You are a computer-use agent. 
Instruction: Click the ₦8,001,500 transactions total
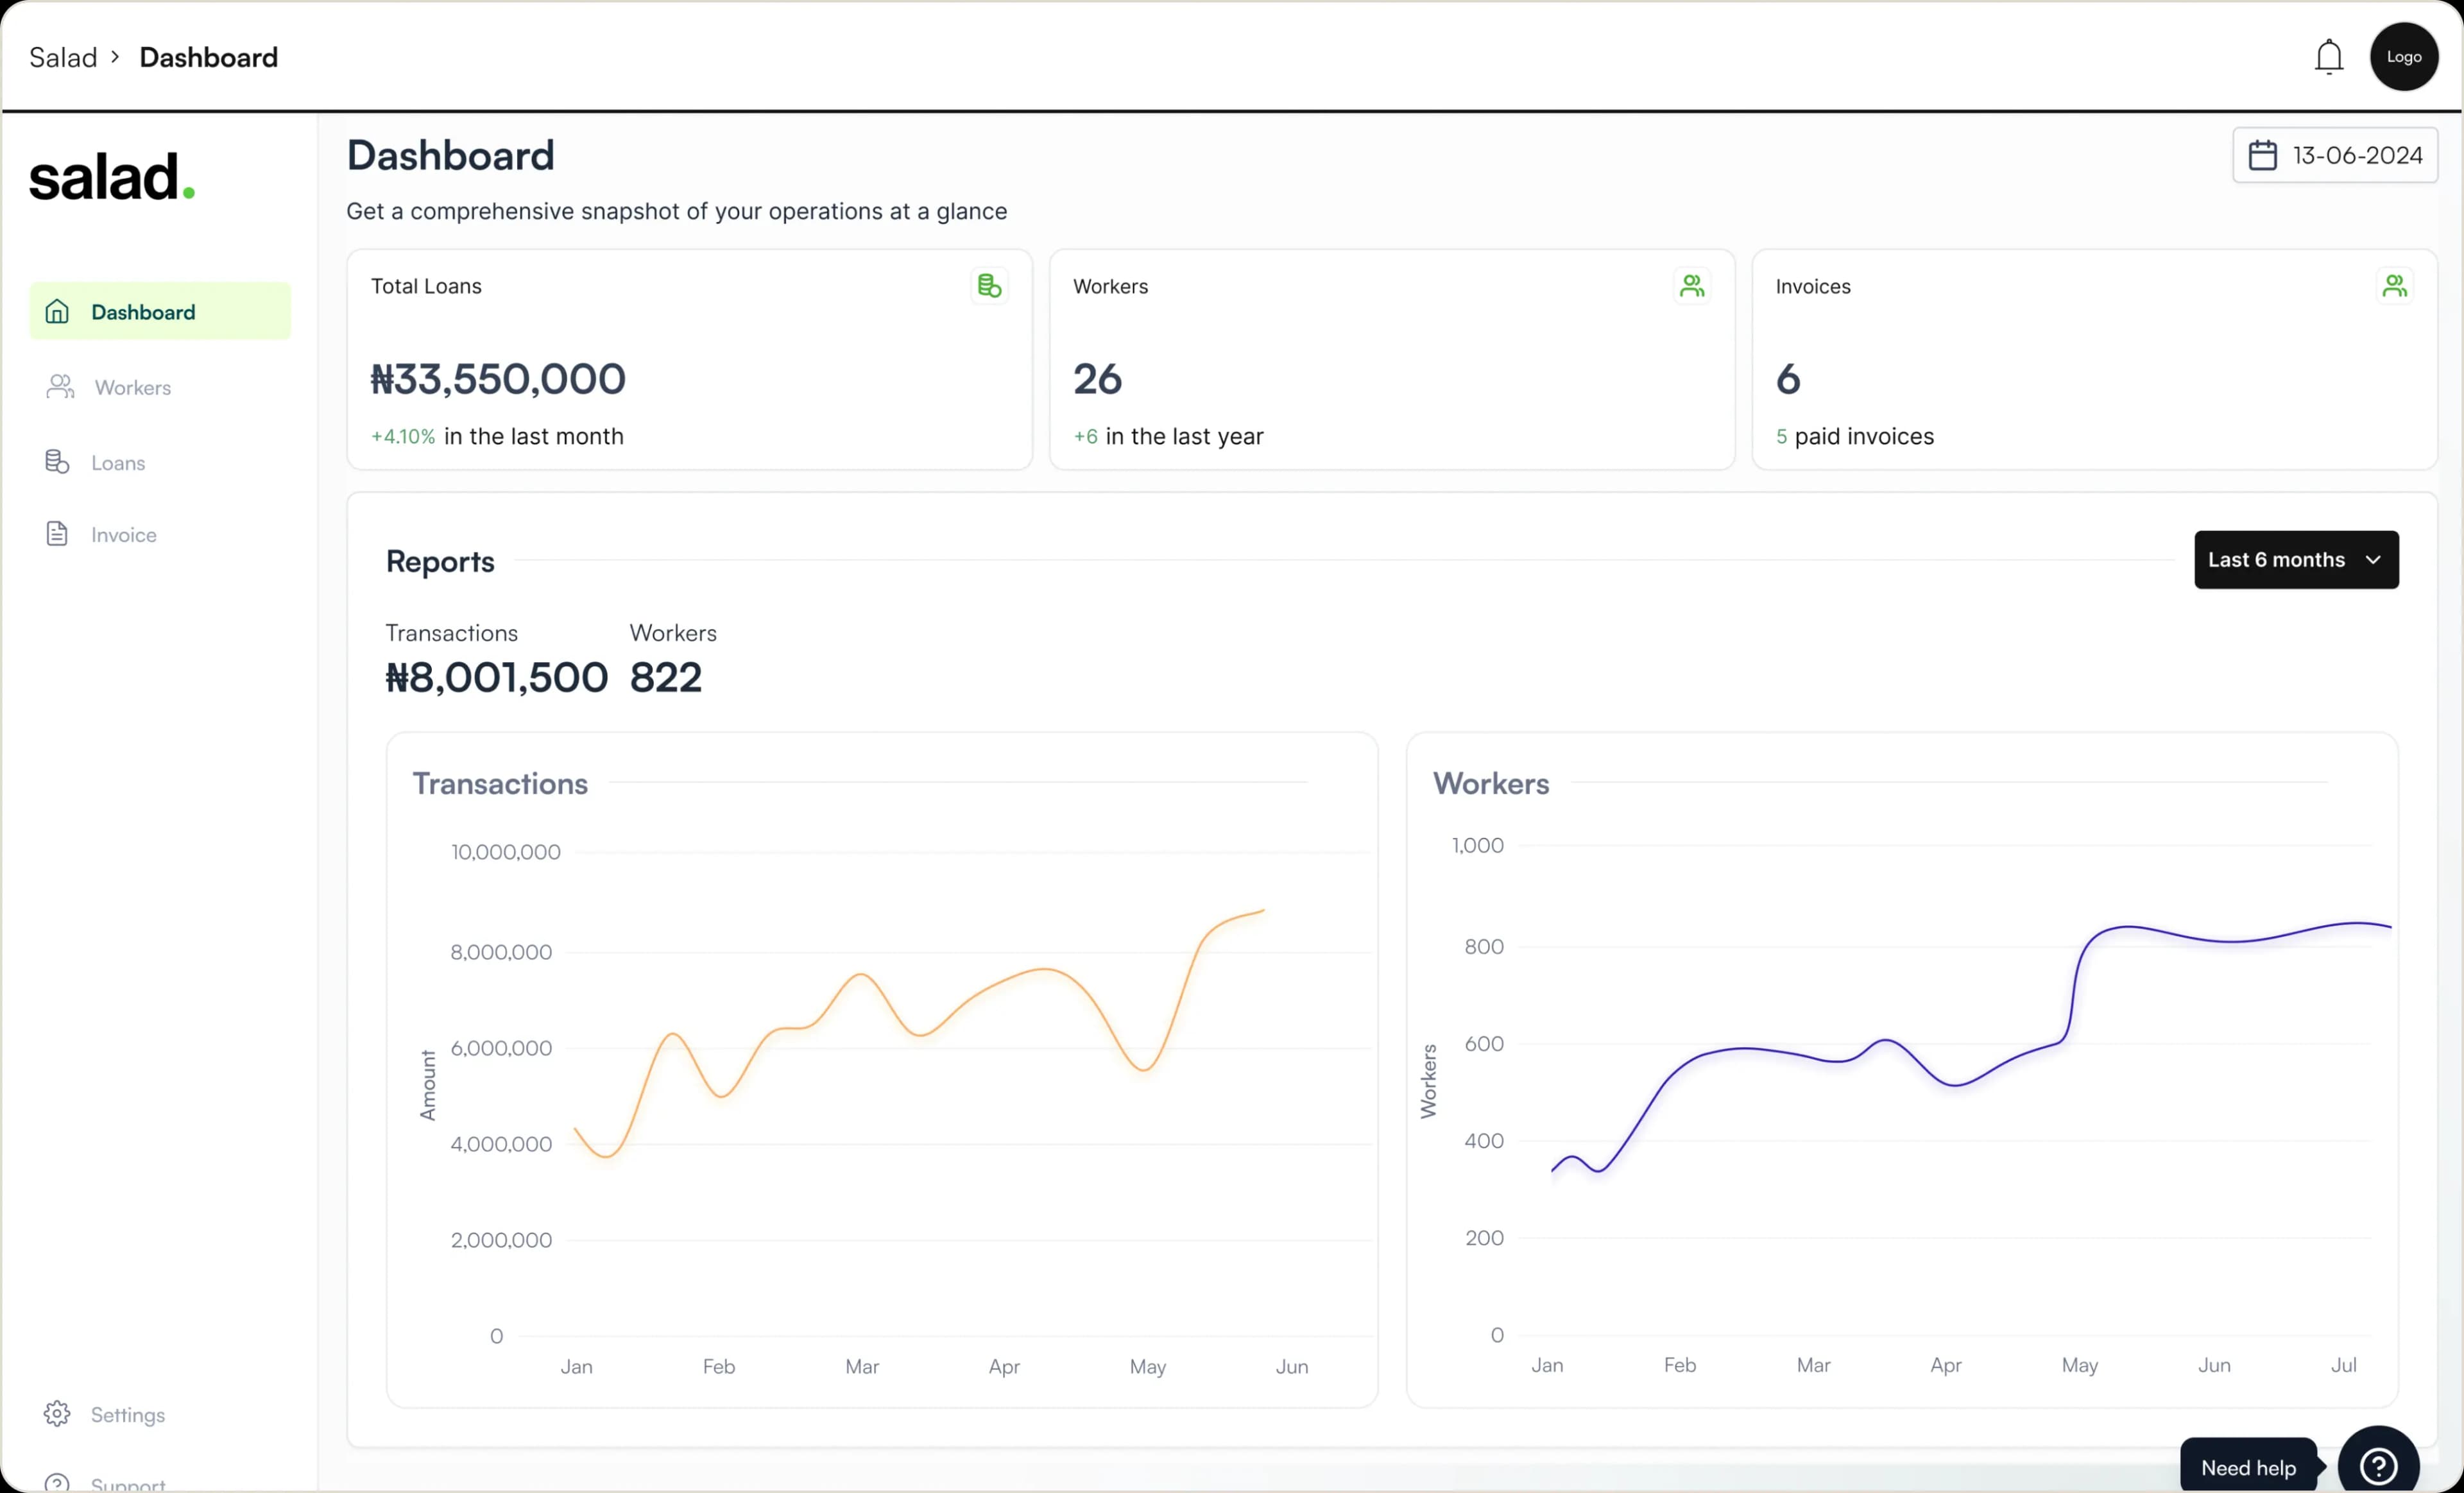tap(496, 677)
